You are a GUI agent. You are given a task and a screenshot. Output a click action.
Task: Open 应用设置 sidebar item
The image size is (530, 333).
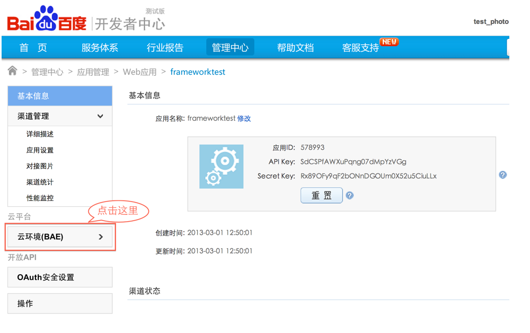click(x=40, y=150)
